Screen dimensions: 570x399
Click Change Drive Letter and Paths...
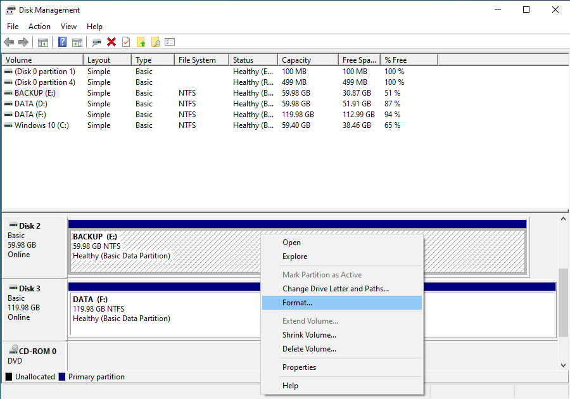pyautogui.click(x=335, y=289)
